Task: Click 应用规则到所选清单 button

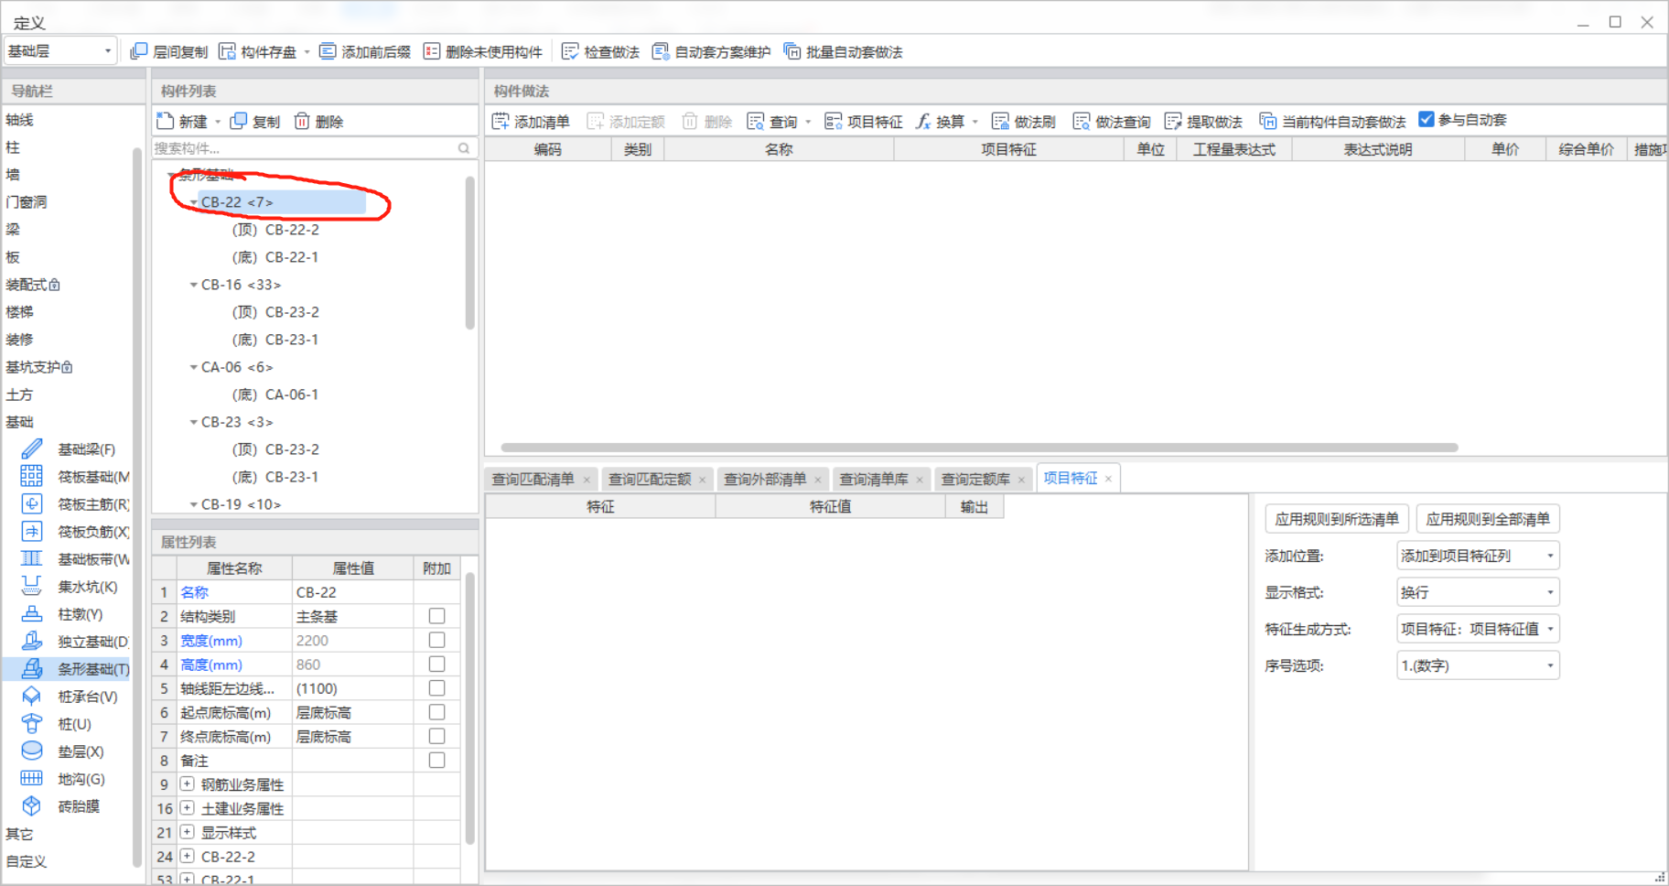Action: tap(1337, 519)
